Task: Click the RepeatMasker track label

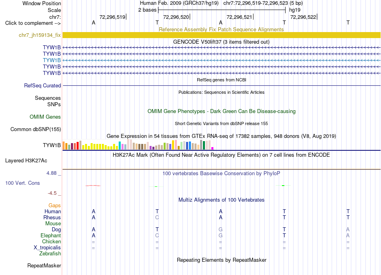Action: [44, 265]
